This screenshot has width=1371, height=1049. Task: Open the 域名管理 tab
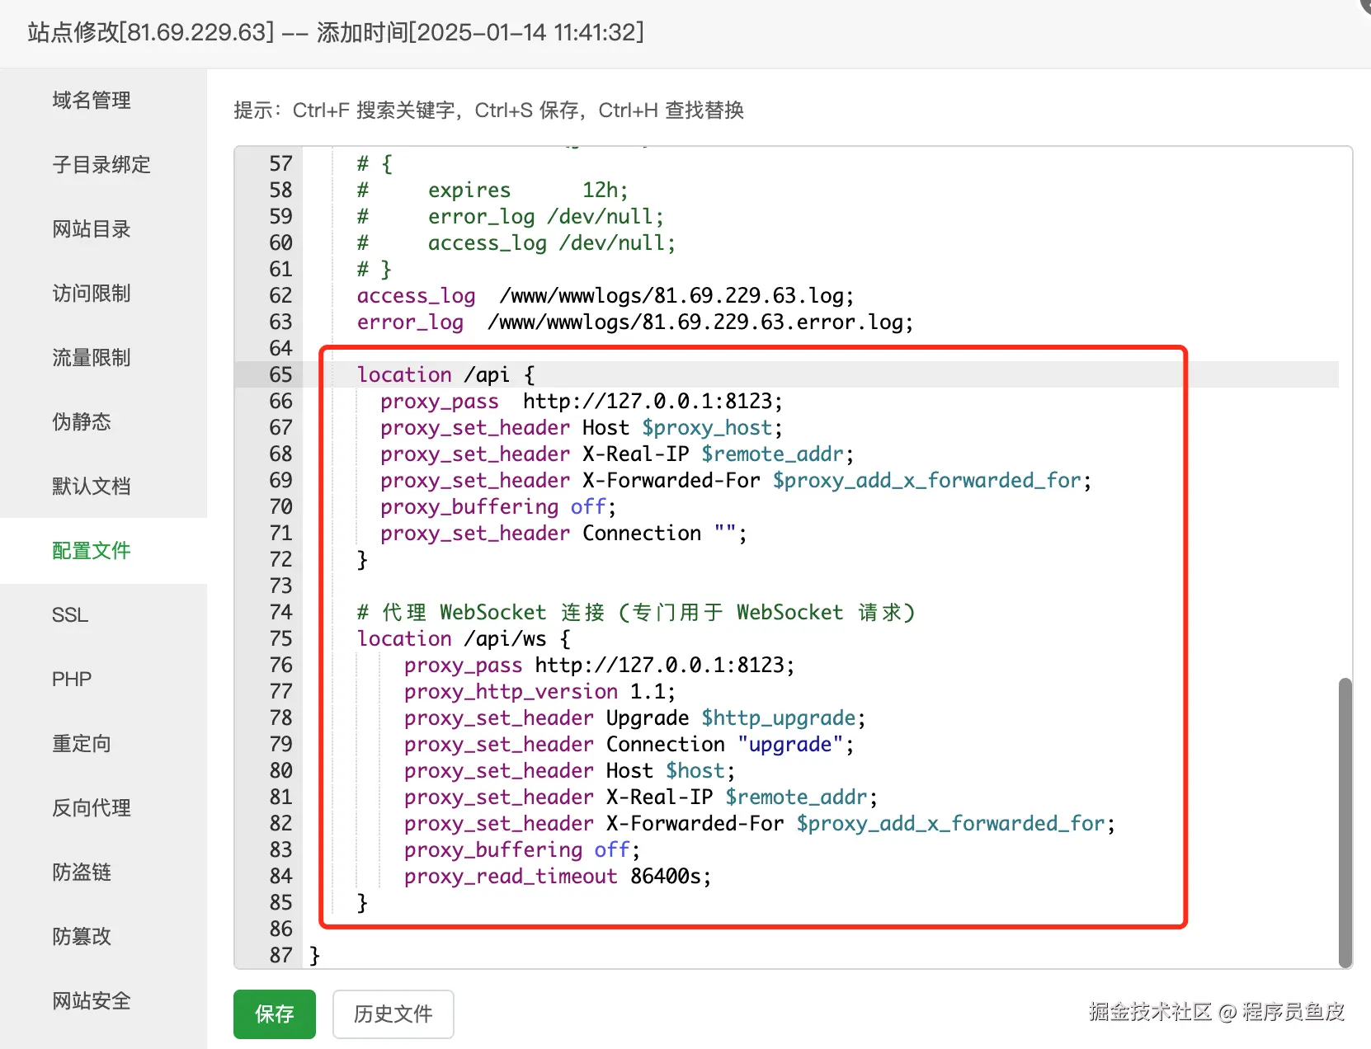click(x=92, y=101)
